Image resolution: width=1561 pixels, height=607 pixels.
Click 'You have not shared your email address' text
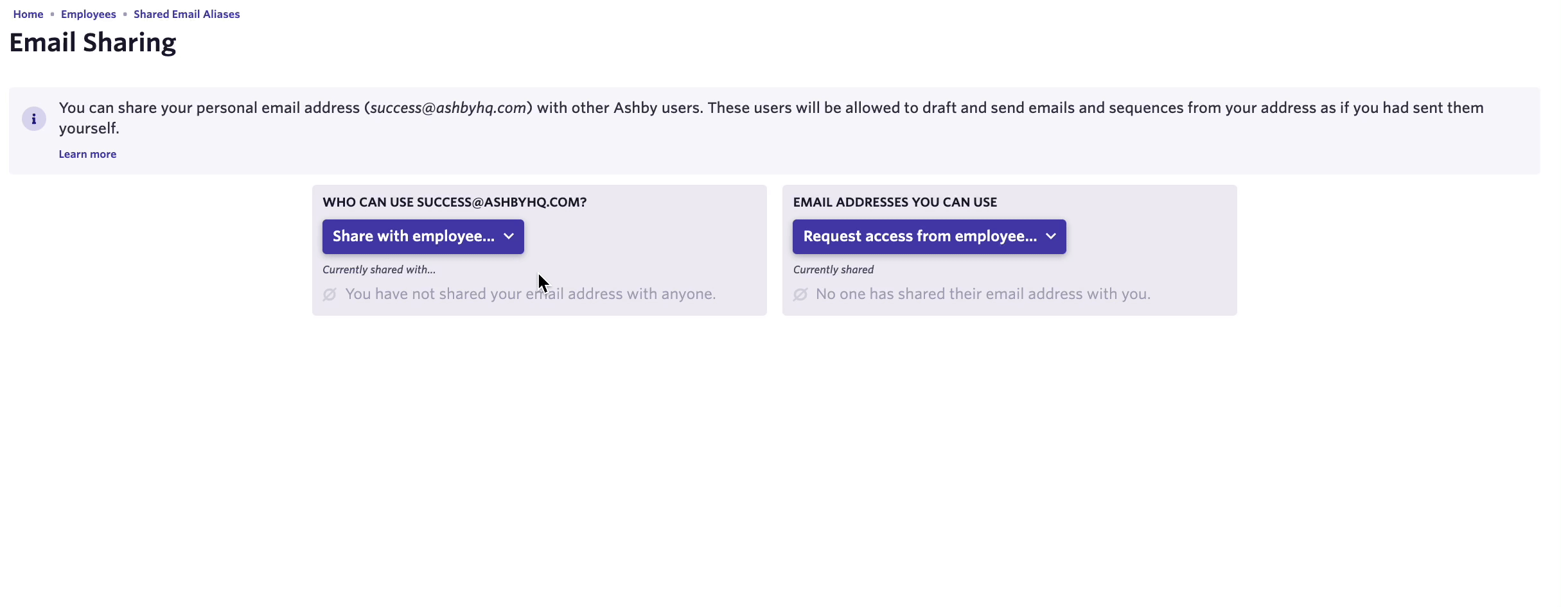coord(530,294)
